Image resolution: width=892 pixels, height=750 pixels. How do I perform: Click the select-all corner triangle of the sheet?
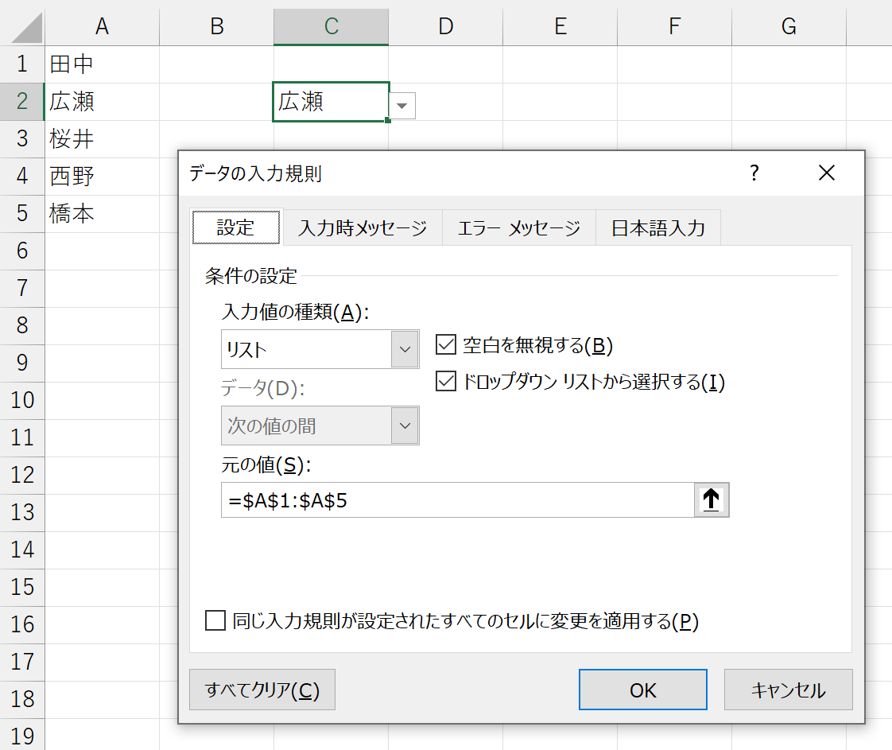pyautogui.click(x=22, y=26)
